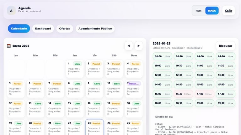Image resolution: width=241 pixels, height=135 pixels.
Task: Click the avatar icon with letter A
Action: click(11, 11)
